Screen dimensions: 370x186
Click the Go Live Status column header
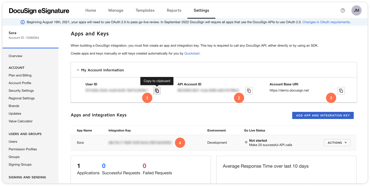pos(255,130)
